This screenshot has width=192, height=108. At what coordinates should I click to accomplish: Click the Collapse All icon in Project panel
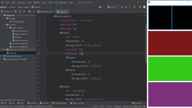pos(24,11)
